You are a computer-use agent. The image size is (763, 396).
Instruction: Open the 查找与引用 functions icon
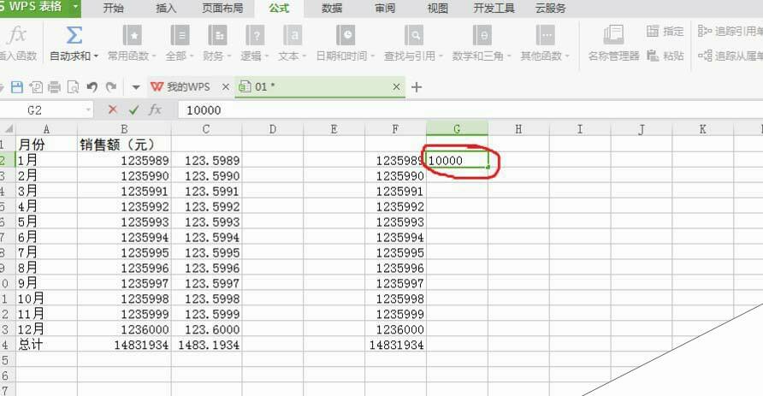click(414, 35)
